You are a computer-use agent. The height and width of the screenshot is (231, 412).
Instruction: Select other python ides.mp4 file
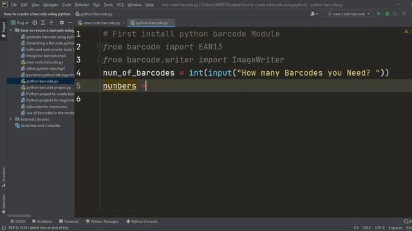[x=43, y=69]
